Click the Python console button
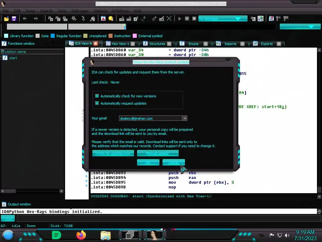The image size is (322, 242). (x=8, y=218)
